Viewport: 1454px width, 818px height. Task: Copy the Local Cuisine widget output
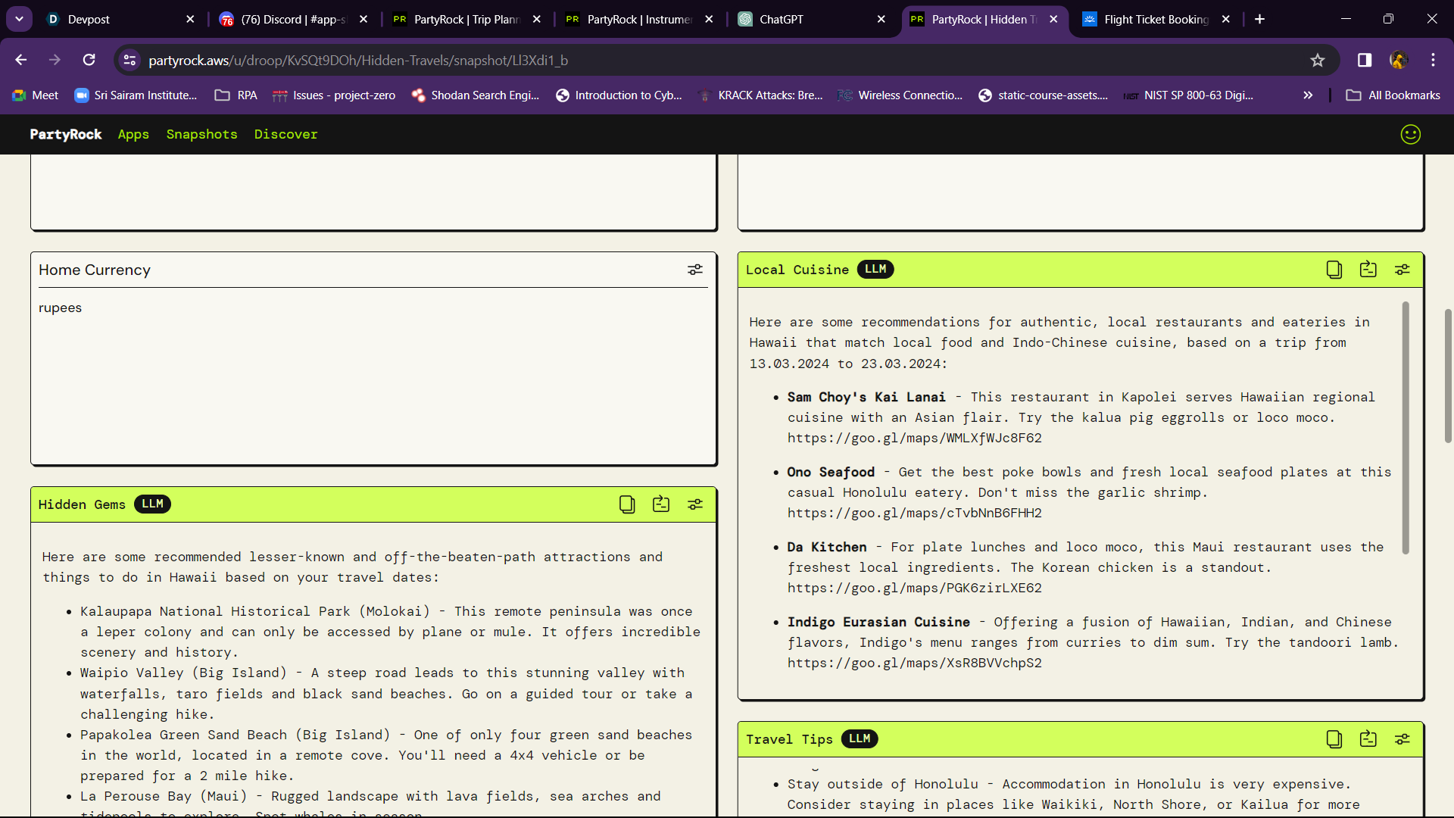tap(1334, 270)
